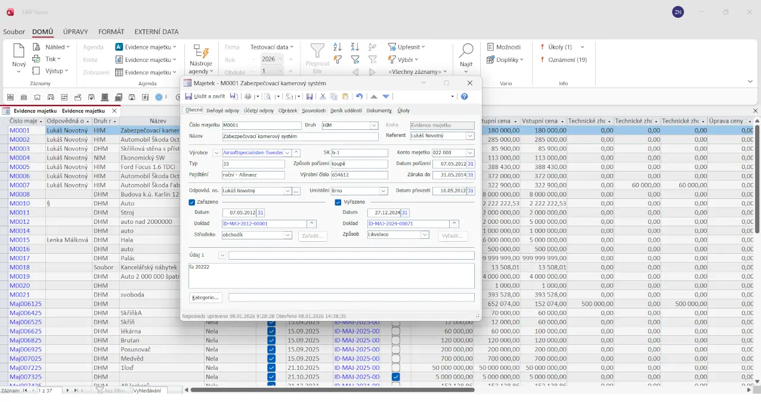Toggle the checkbox in the Maj007325 row
This screenshot has width=761, height=402.
(x=395, y=377)
